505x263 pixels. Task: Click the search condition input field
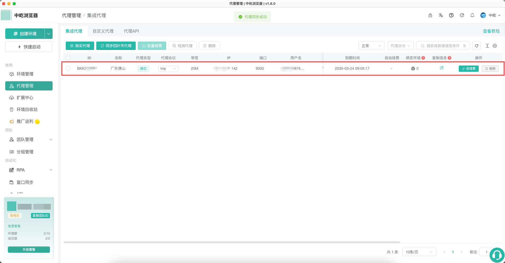point(443,46)
